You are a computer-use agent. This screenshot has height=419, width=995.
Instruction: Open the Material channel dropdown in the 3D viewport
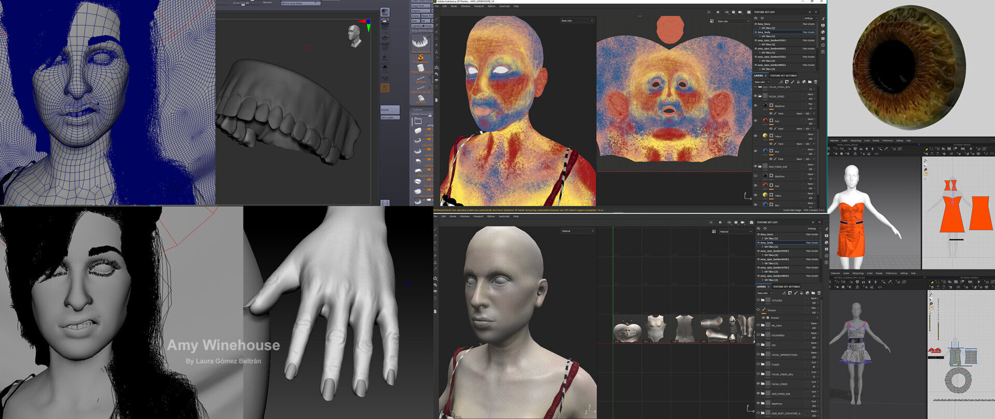(x=577, y=231)
